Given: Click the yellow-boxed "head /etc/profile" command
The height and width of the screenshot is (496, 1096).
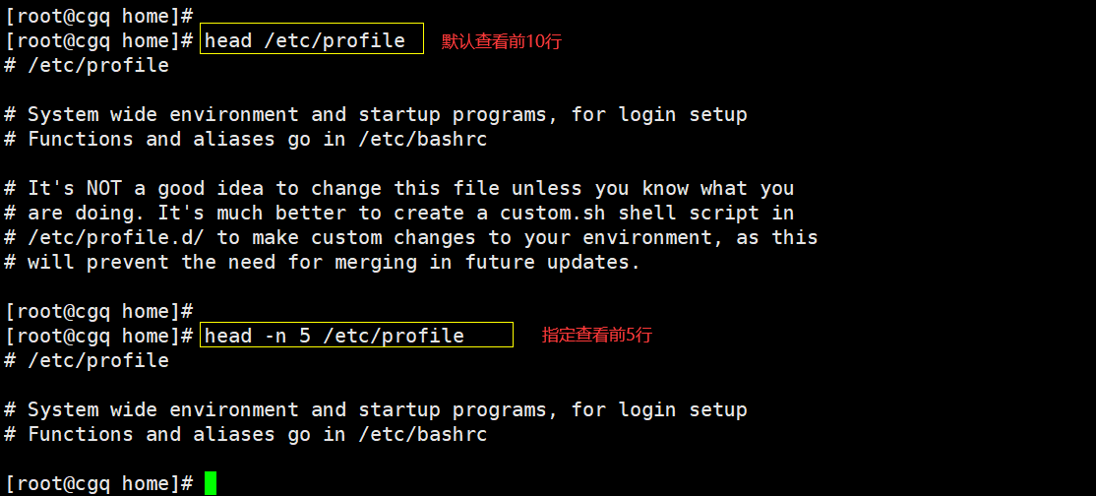Looking at the screenshot, I should 305,40.
